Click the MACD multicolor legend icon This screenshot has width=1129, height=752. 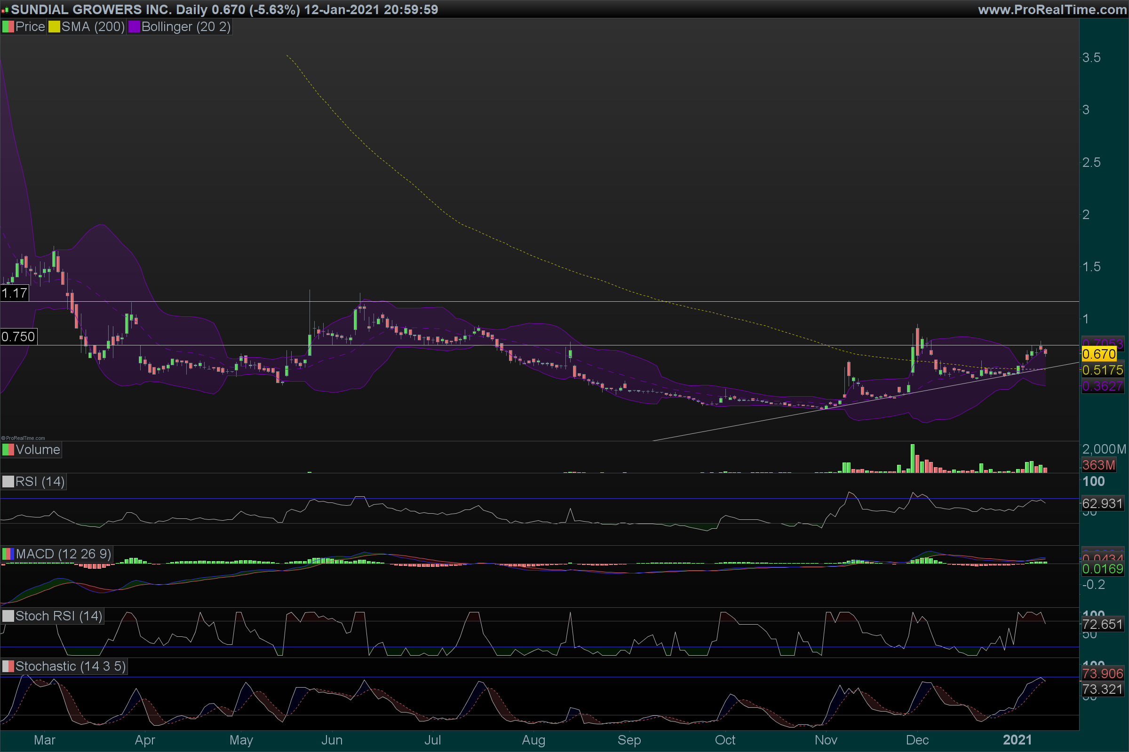click(8, 554)
